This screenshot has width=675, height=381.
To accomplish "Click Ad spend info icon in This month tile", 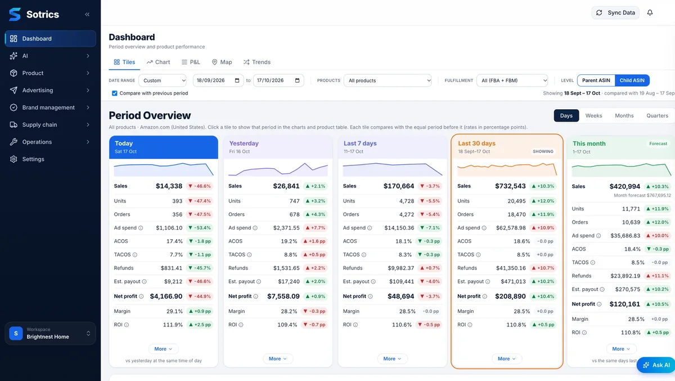I will pyautogui.click(x=598, y=236).
